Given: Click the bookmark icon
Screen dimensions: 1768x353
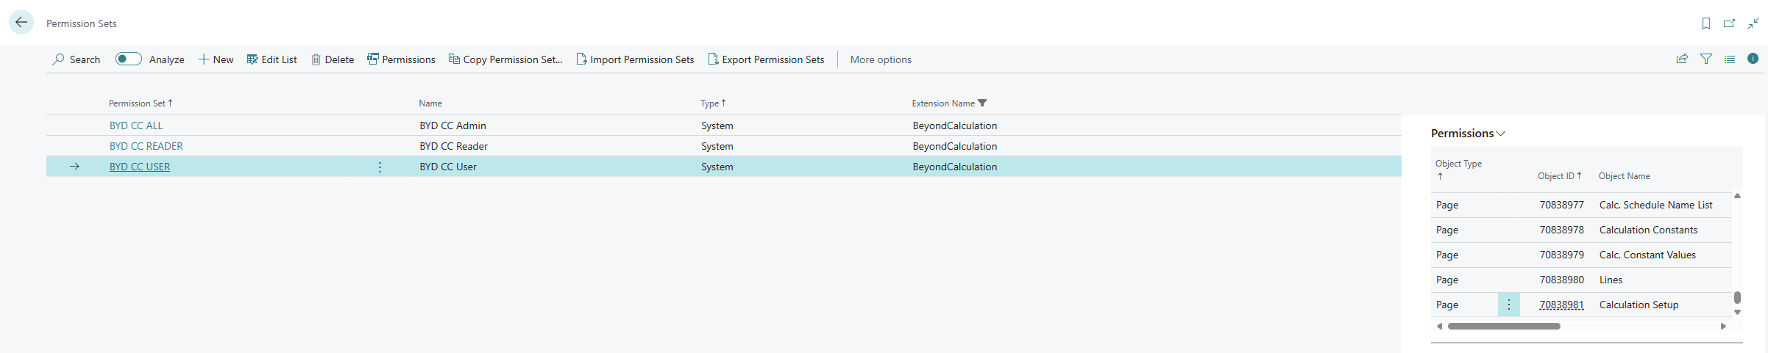Looking at the screenshot, I should click(1705, 23).
